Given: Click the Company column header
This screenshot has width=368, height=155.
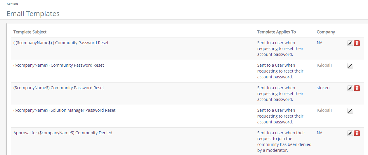Looking at the screenshot, I should click(x=326, y=32).
